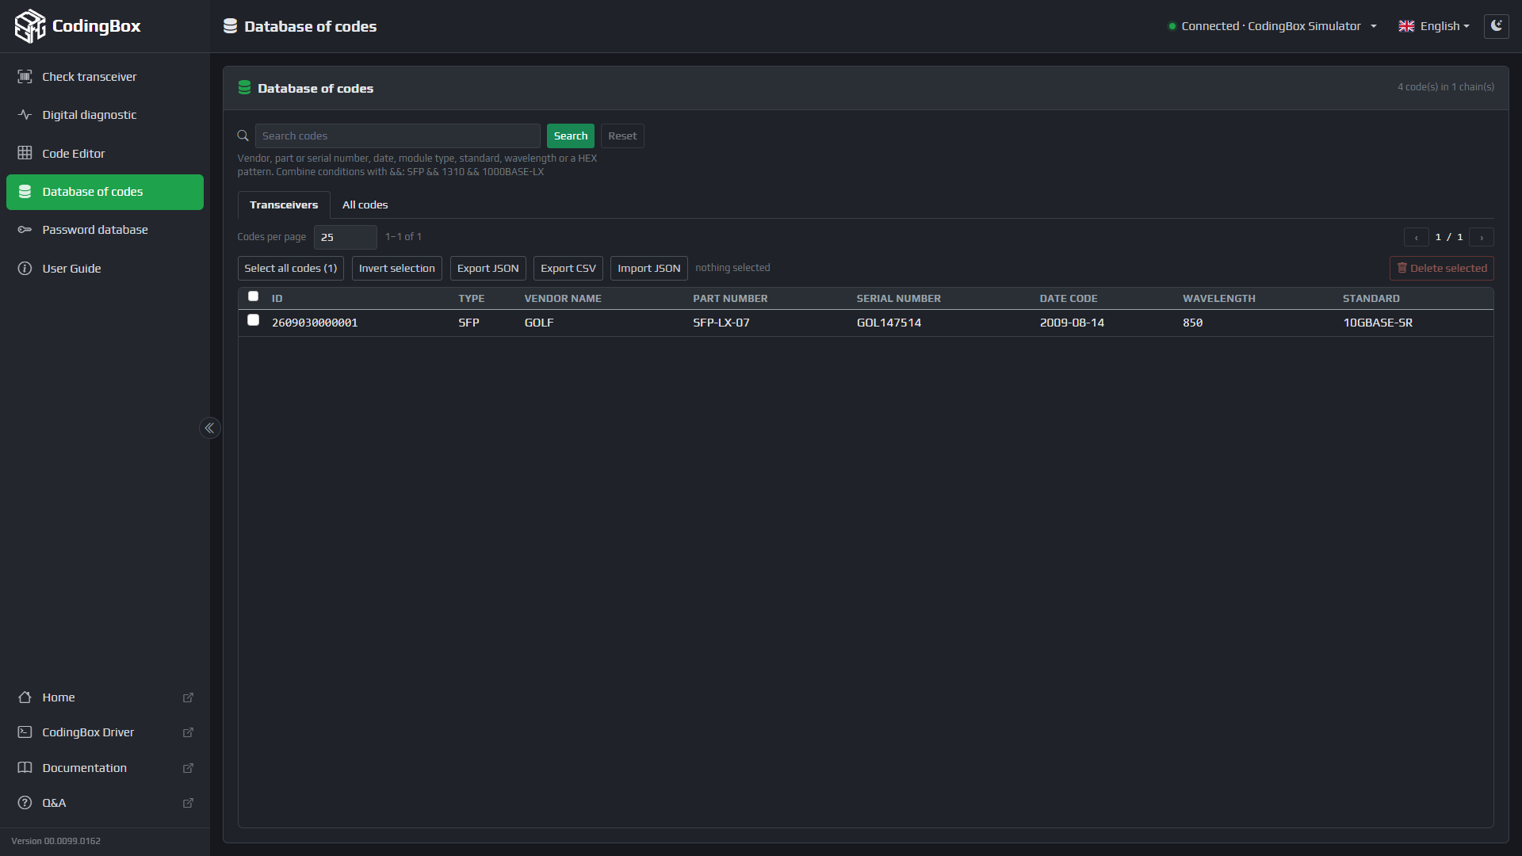Click the CodingBox Driver terminal icon

click(x=25, y=732)
